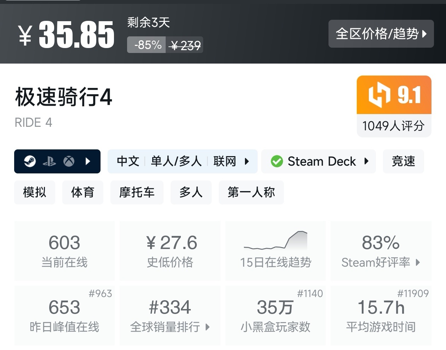
Task: Select the PlayStation platform icon
Action: coord(50,161)
